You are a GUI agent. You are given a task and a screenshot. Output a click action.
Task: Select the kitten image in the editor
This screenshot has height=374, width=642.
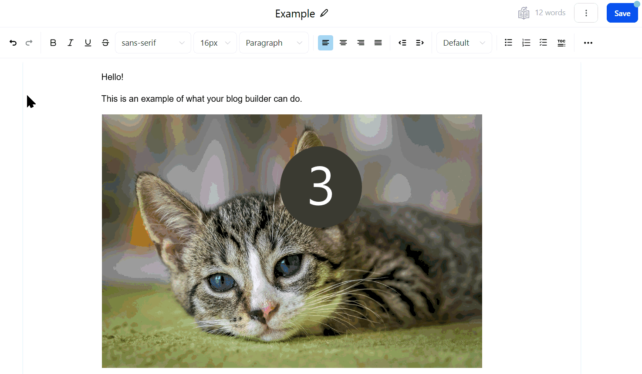point(292,241)
